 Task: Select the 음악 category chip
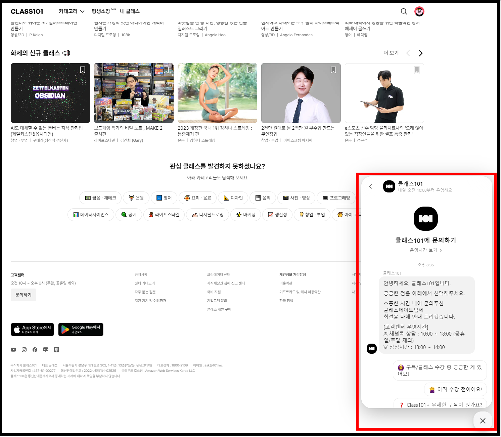tap(263, 198)
